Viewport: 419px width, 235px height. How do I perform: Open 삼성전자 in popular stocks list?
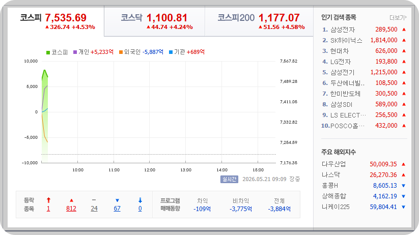[x=343, y=30]
